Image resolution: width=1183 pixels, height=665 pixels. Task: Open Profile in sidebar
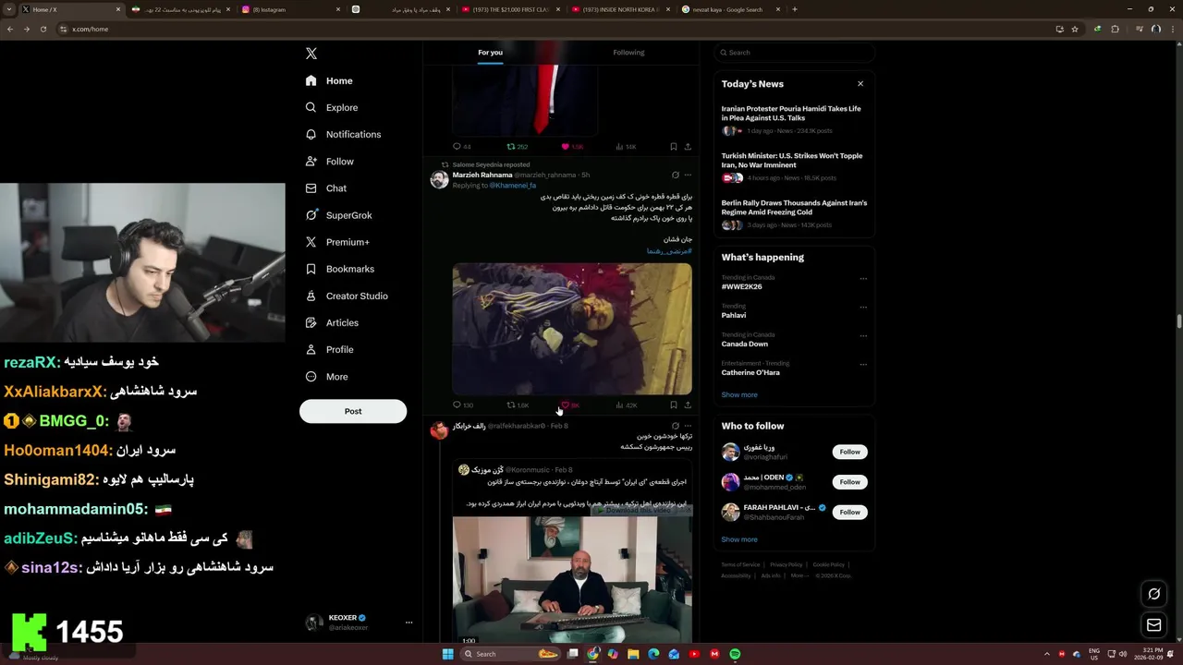pyautogui.click(x=330, y=349)
